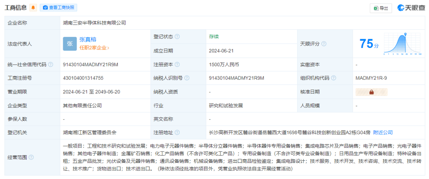The image size is (429, 179).
Task: Click help icon beside 经营范围
Action: (x=31, y=157)
